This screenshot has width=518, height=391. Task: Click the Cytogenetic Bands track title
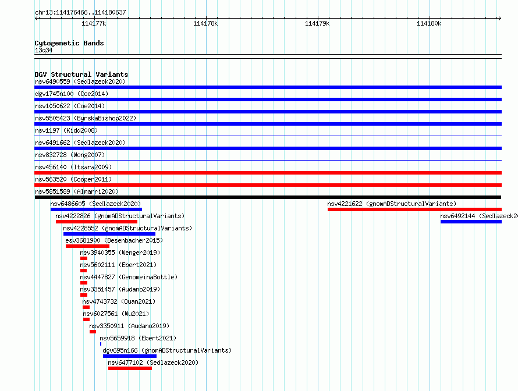69,43
